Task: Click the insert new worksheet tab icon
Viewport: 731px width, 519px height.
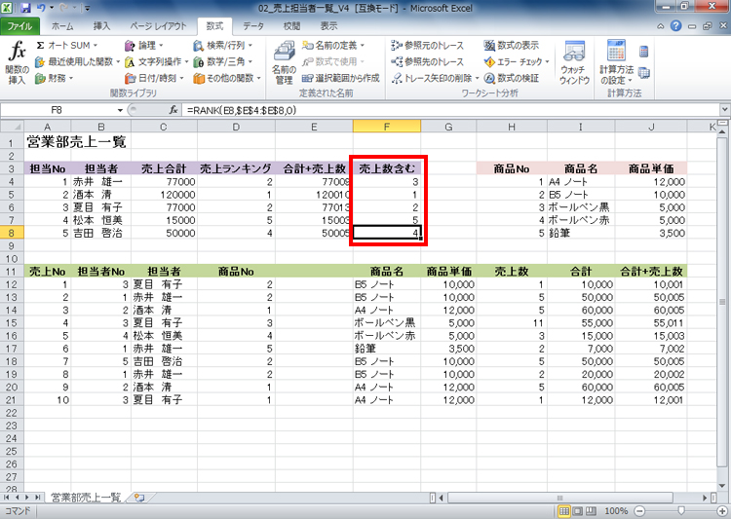Action: (139, 498)
